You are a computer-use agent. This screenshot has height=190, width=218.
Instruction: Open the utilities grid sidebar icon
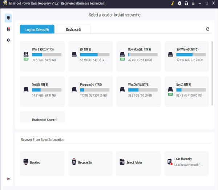pyautogui.click(x=8, y=29)
